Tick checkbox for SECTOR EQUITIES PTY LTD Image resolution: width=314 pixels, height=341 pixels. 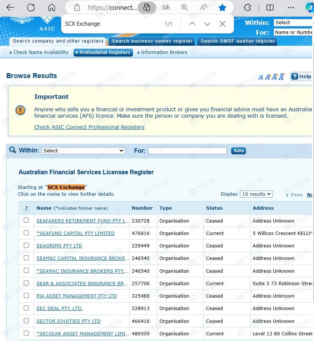coord(26,321)
